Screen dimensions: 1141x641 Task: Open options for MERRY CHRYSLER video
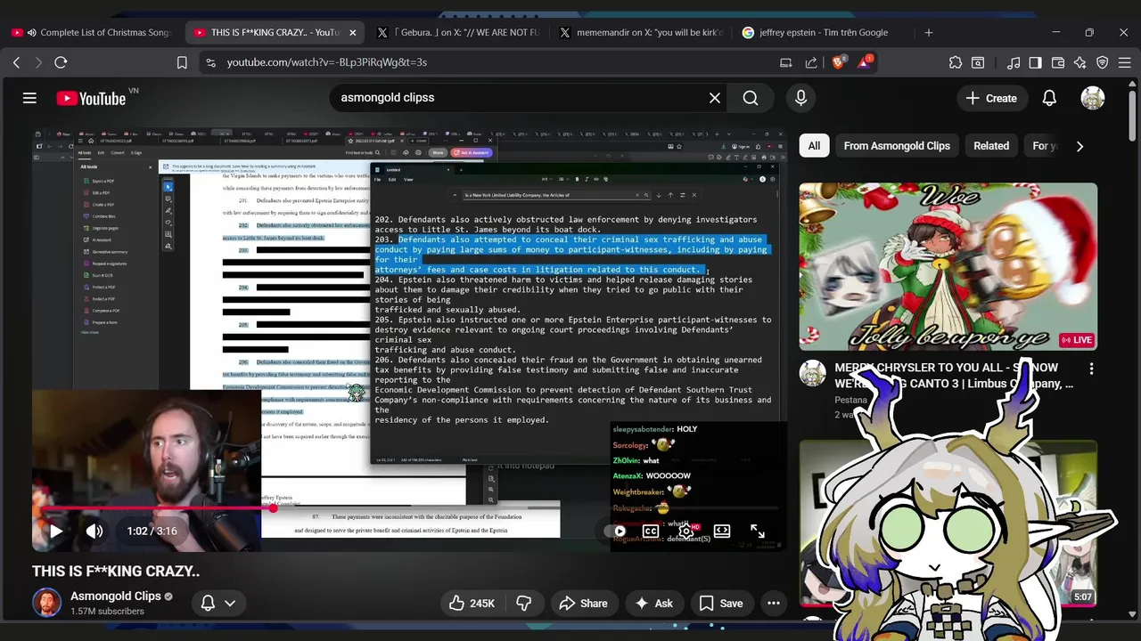(1091, 368)
